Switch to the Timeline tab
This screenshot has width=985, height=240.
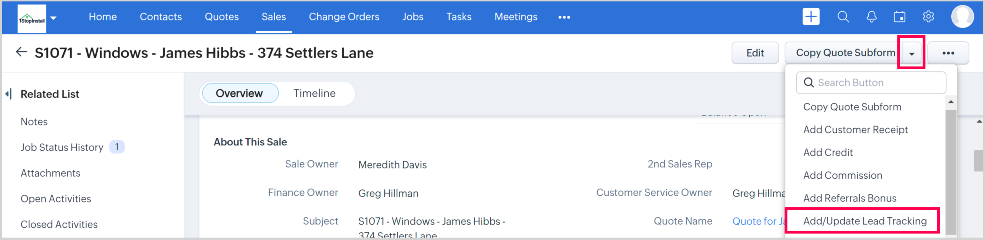(314, 93)
